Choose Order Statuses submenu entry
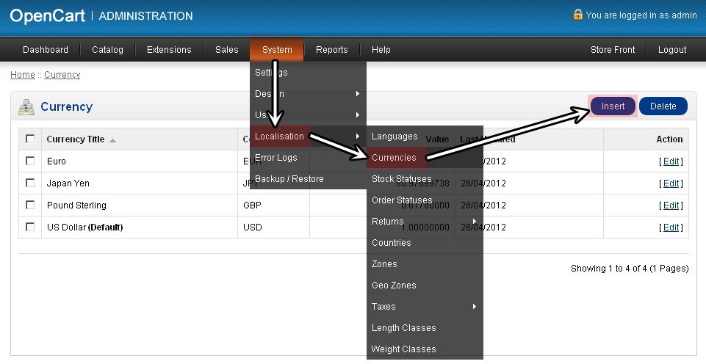706x364 pixels. click(x=425, y=200)
